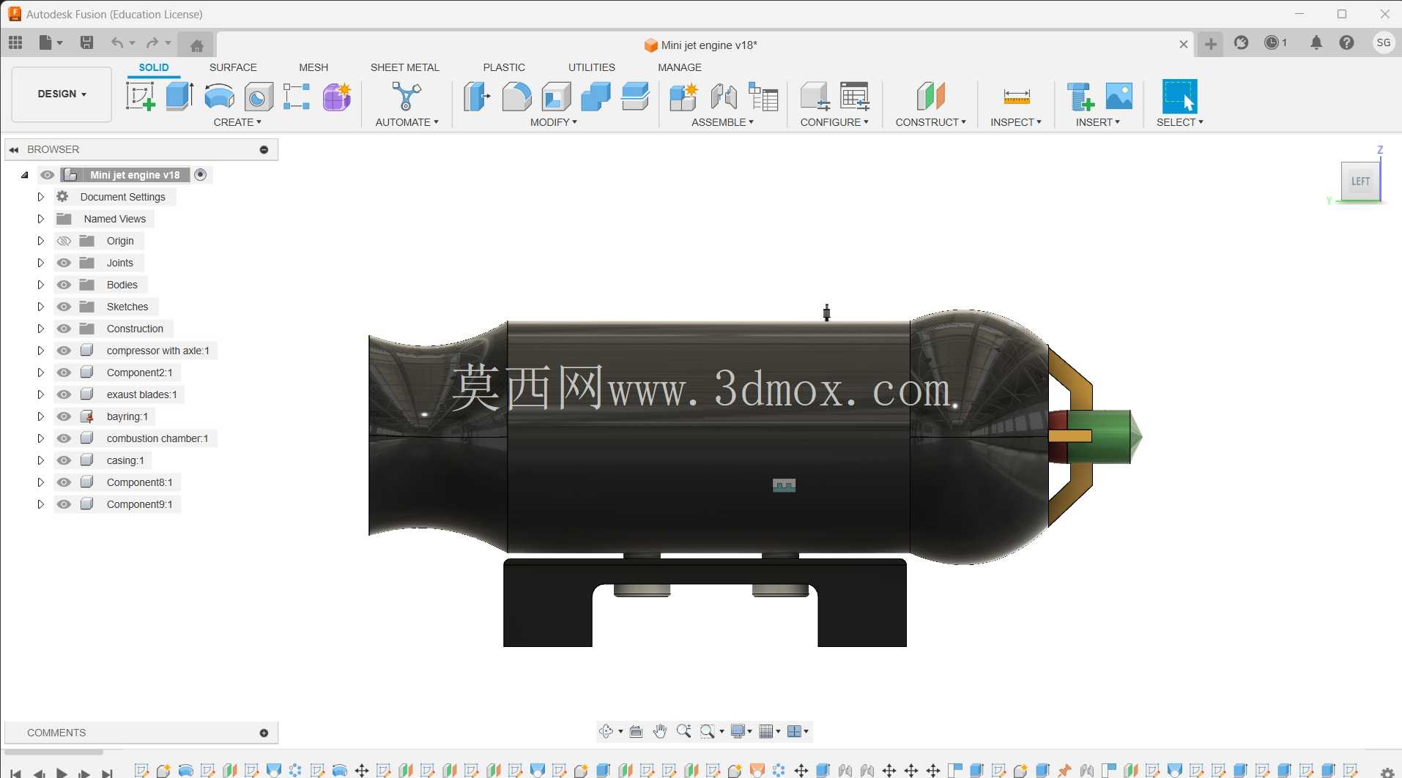Select the Measure tool
Viewport: 1402px width, 778px height.
coord(1017,97)
